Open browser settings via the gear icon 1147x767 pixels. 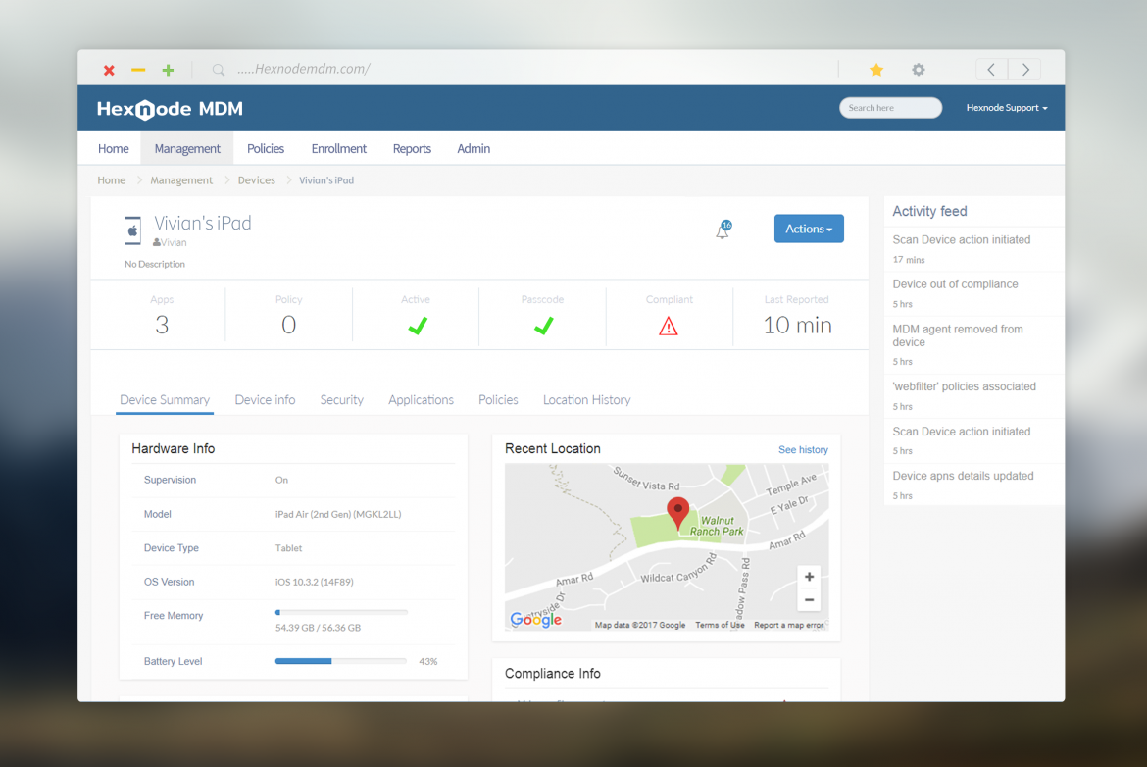pos(918,70)
